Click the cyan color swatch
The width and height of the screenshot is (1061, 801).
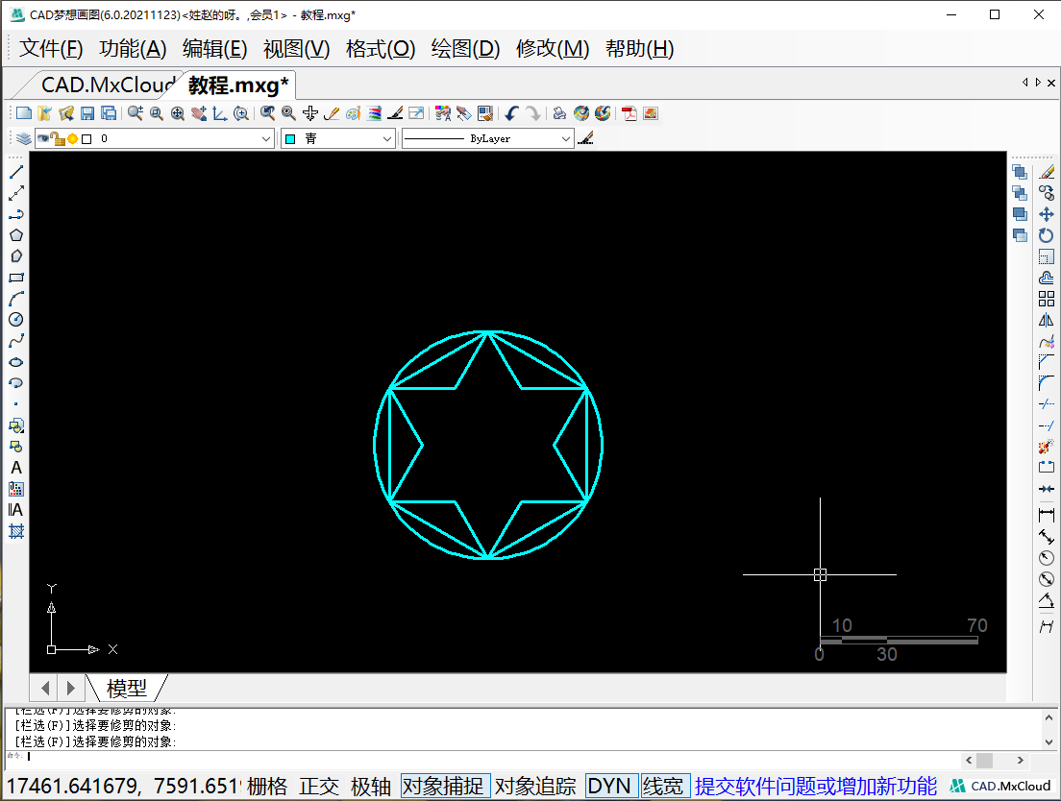tap(290, 138)
